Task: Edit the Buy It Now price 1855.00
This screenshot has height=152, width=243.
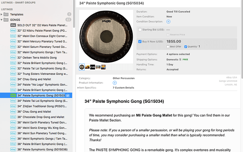Action: pyautogui.click(x=174, y=41)
